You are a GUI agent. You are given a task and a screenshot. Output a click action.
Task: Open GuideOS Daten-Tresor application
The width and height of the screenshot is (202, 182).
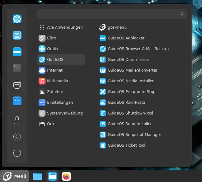pyautogui.click(x=128, y=60)
